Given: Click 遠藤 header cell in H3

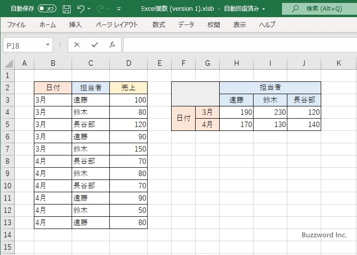Looking at the screenshot, I should point(236,100).
